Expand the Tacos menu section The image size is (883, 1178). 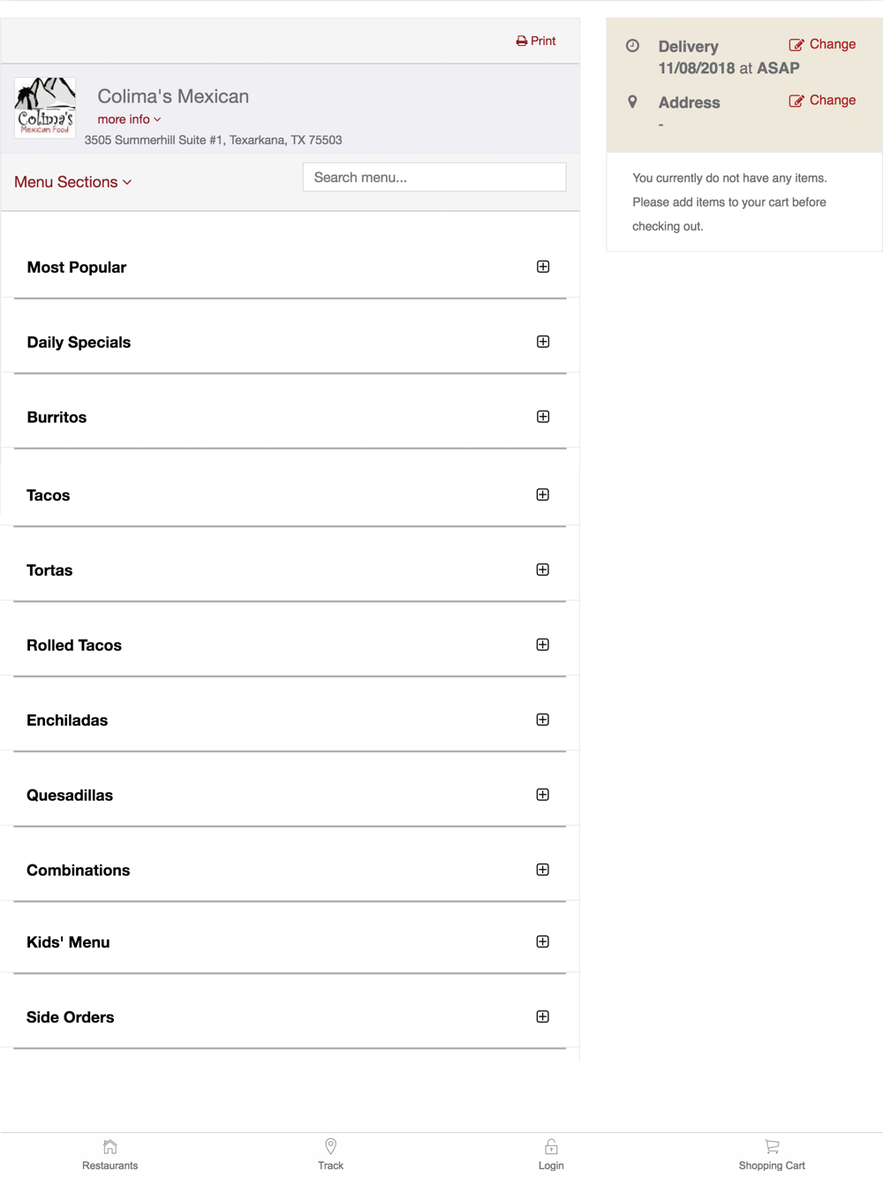tap(49, 495)
